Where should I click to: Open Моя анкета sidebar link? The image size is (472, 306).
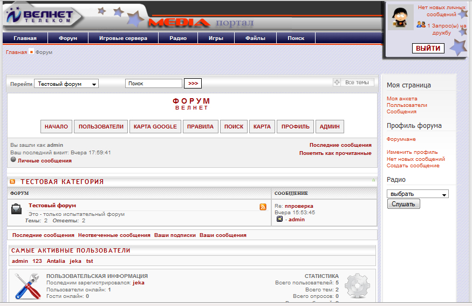(x=402, y=98)
